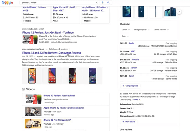
Task: Click the search magnifier icon
Action: (x=108, y=3)
